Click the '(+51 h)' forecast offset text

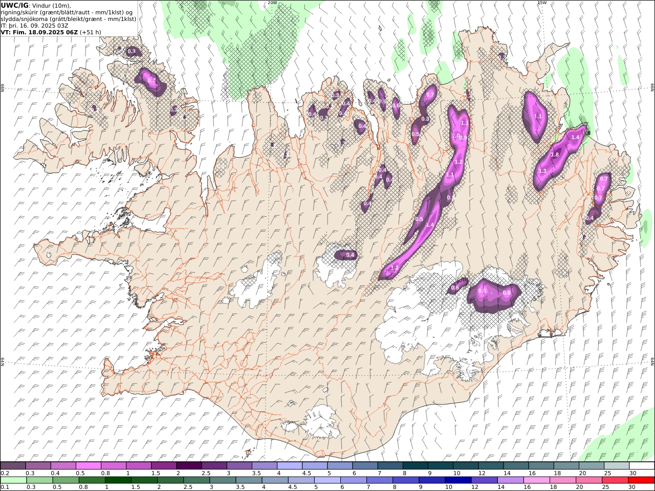coord(91,32)
